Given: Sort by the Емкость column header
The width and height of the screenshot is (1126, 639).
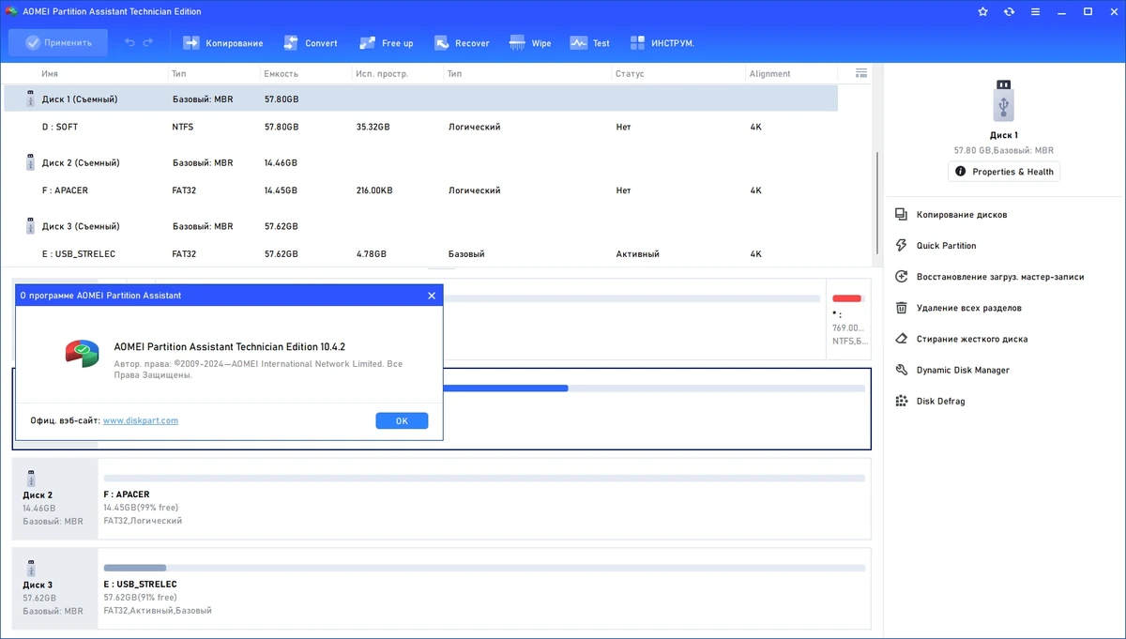Looking at the screenshot, I should tap(281, 73).
